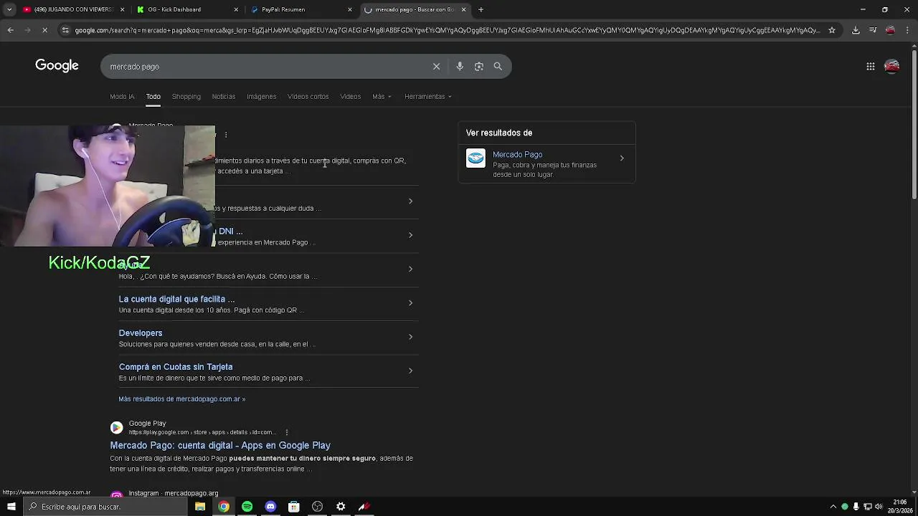Open the media controls icon in Chrome toolbar
The width and height of the screenshot is (918, 516).
coord(873,30)
